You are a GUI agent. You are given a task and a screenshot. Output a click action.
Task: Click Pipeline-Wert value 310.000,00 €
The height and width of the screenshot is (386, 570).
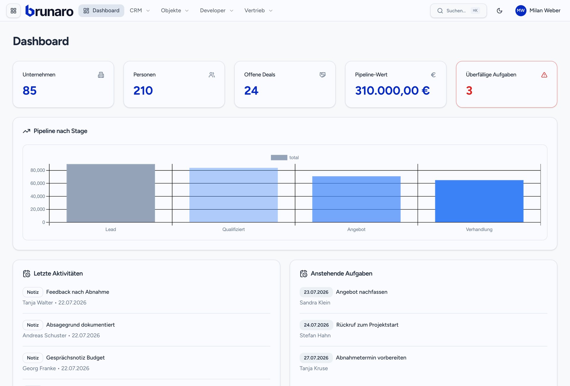pos(392,91)
